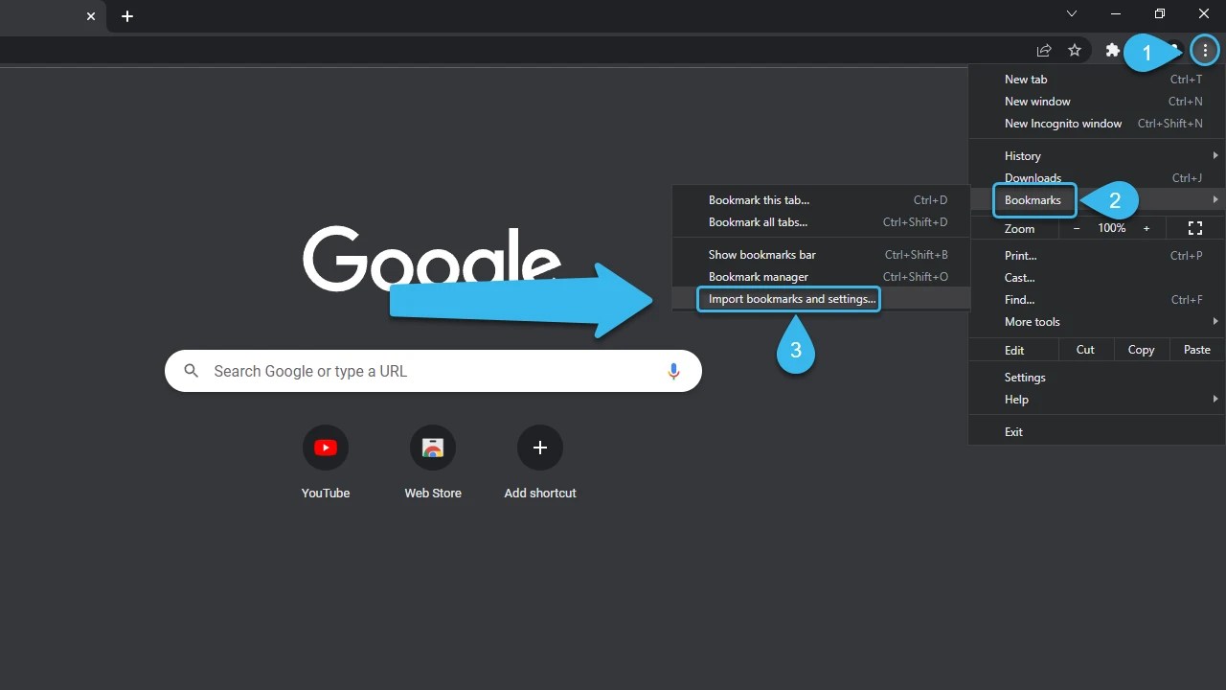The width and height of the screenshot is (1226, 690).
Task: Expand the History submenu
Action: (x=1022, y=155)
